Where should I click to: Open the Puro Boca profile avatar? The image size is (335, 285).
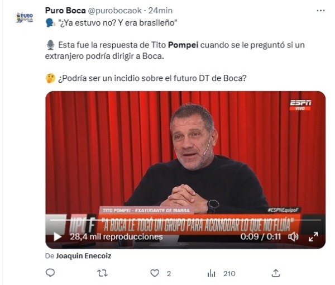click(x=25, y=18)
